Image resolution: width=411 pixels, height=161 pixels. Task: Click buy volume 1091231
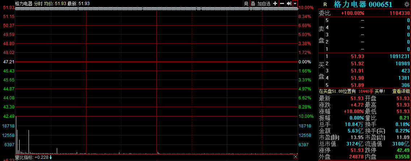point(400,56)
